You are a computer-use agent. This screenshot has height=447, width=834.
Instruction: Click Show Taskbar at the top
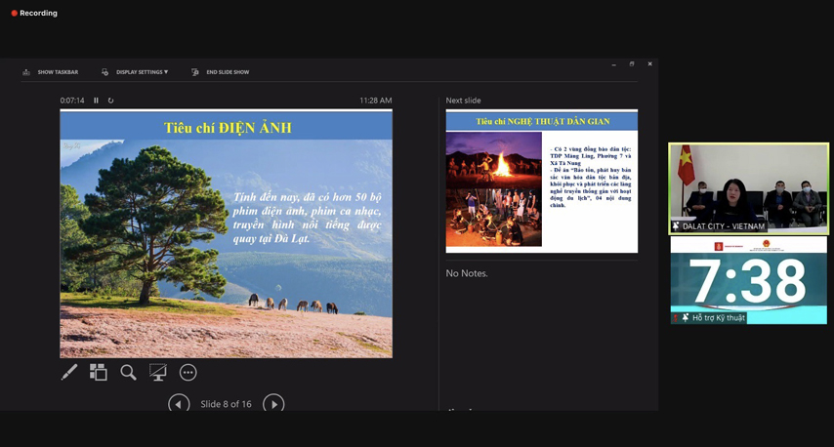point(51,72)
